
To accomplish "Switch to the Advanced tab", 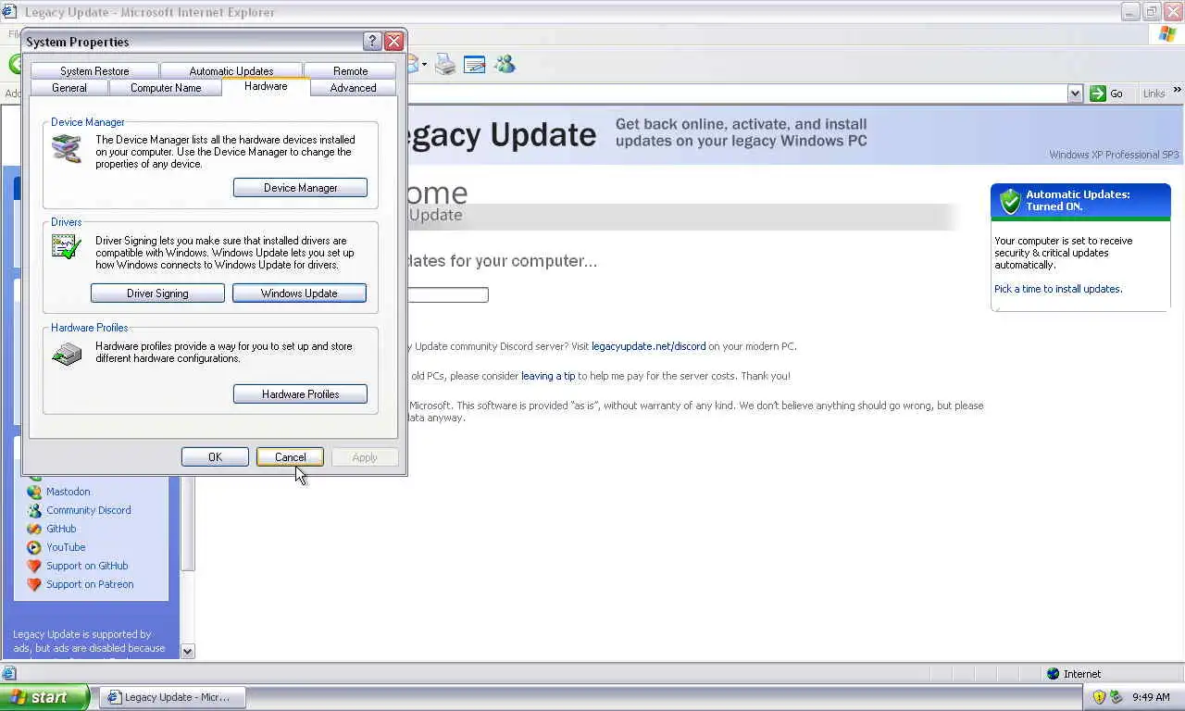I will pos(353,88).
